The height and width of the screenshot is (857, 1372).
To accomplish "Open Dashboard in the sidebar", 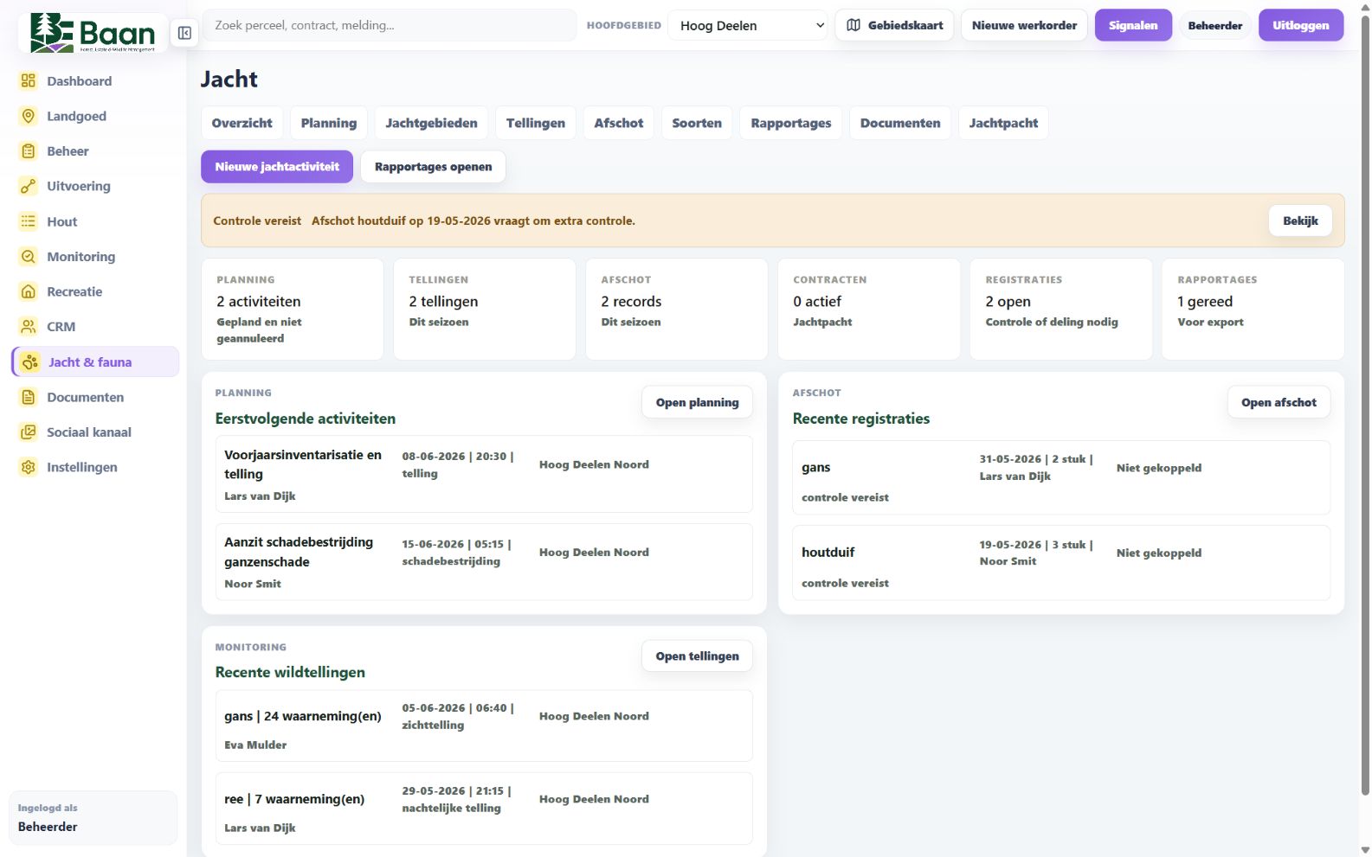I will 95,80.
